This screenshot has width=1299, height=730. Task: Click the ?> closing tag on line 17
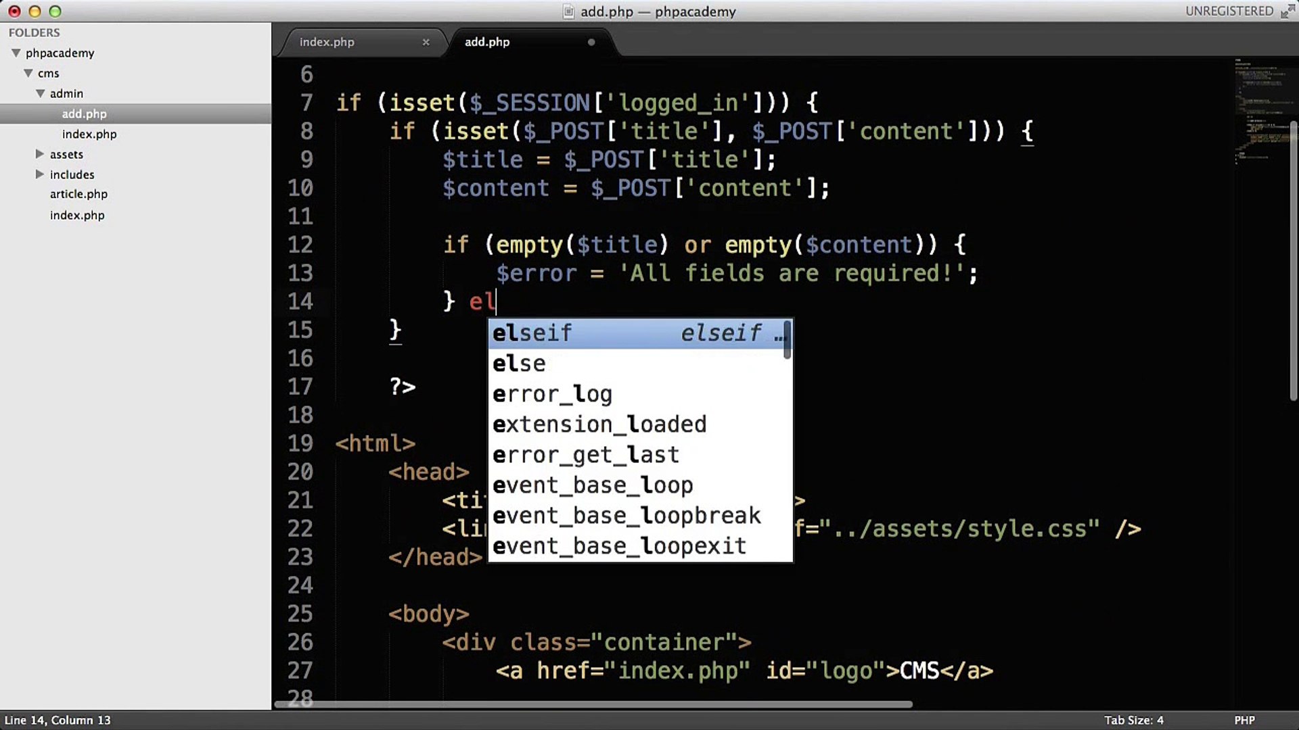403,387
